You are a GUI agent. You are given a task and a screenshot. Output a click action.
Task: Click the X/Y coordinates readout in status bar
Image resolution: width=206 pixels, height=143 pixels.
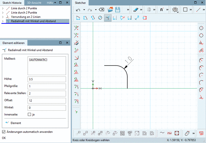coord(181,140)
